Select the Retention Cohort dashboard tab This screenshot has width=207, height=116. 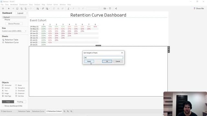54,111
